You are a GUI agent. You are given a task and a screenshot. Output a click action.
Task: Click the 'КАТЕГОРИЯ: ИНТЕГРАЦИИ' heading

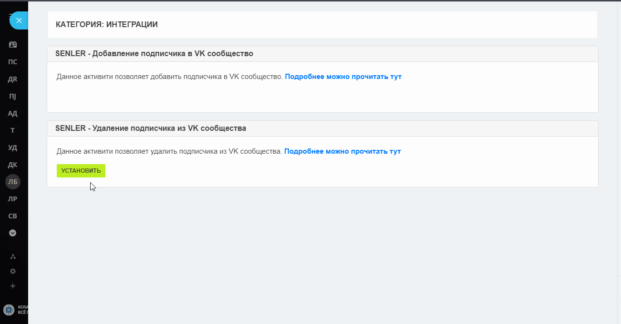click(x=107, y=25)
